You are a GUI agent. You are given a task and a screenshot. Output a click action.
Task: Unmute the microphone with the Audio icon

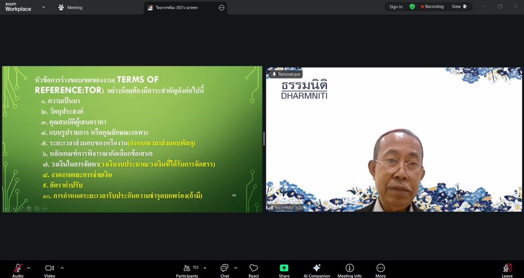click(18, 268)
